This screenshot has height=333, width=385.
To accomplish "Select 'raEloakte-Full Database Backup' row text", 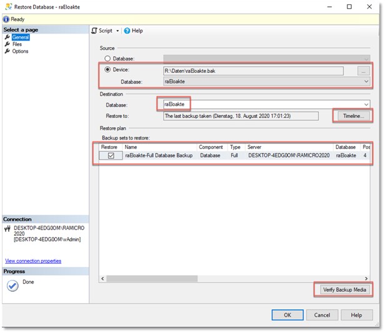I will 159,156.
